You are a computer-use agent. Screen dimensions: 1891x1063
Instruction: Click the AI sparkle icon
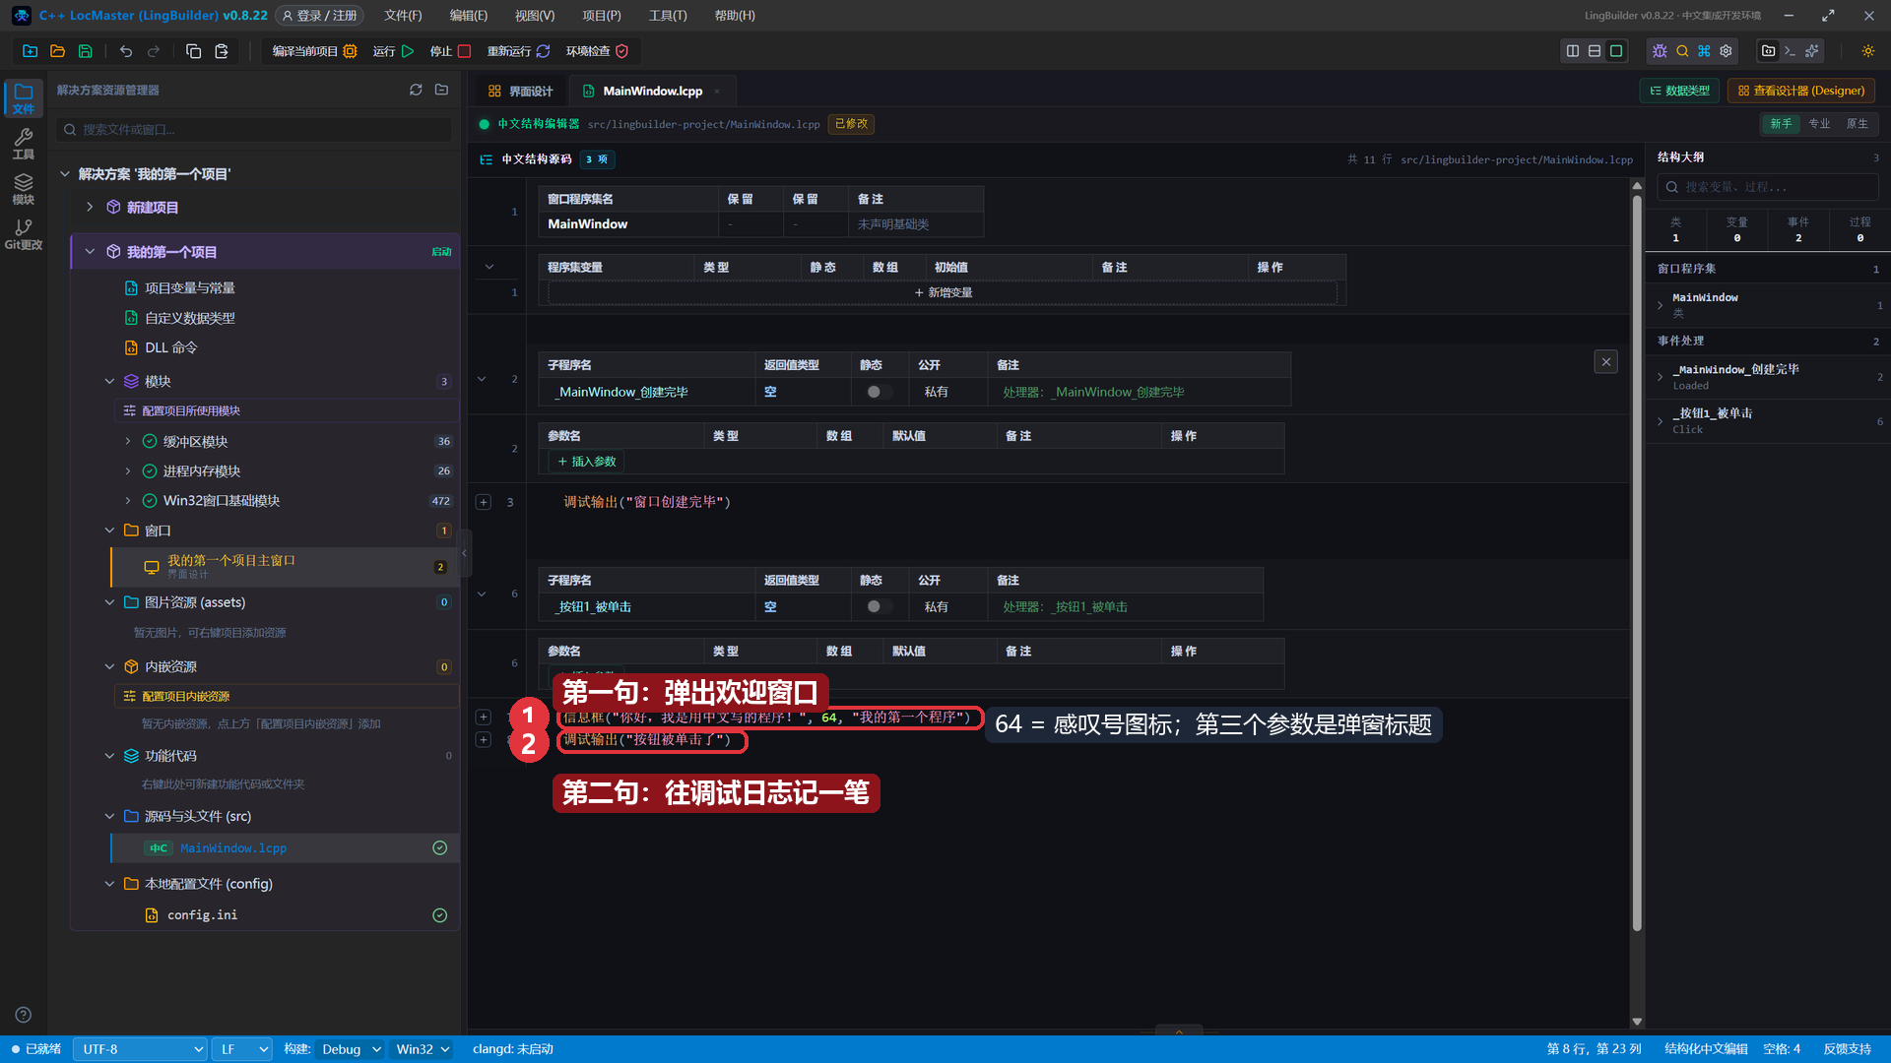click(x=1812, y=51)
